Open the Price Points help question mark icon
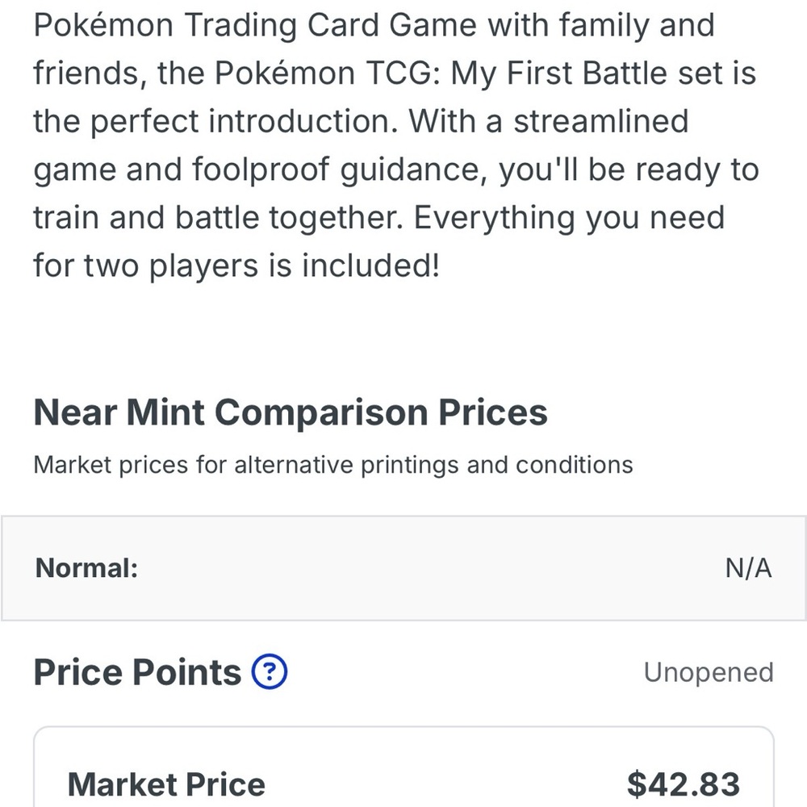 click(270, 671)
